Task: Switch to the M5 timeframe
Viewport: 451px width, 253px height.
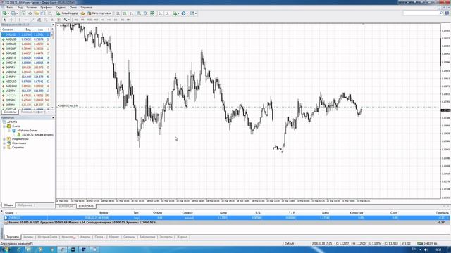Action: point(82,20)
